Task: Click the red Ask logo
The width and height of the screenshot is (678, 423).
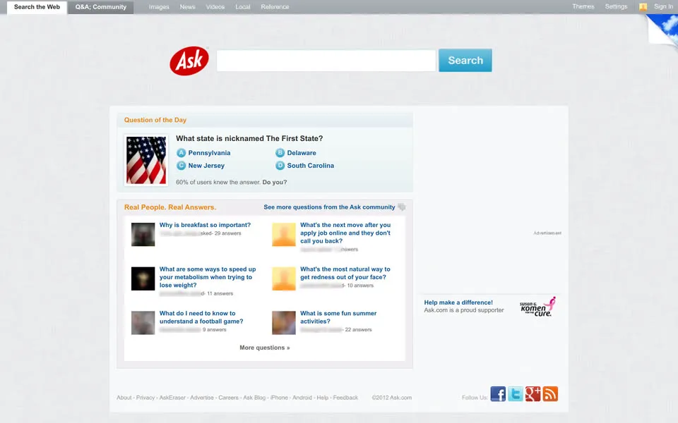Action: 189,61
